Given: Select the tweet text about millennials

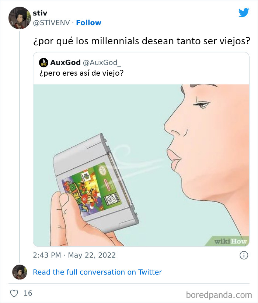Looking at the screenshot, I should point(142,41).
